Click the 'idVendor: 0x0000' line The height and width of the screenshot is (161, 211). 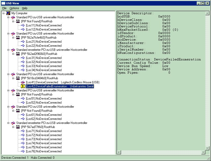coord(144,33)
